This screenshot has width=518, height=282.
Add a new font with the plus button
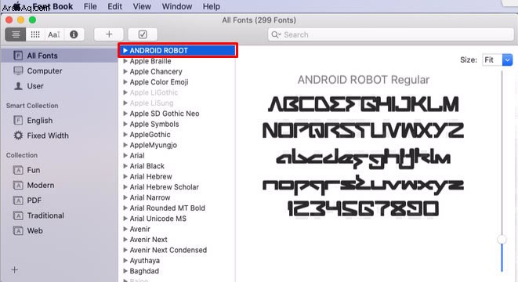(109, 34)
